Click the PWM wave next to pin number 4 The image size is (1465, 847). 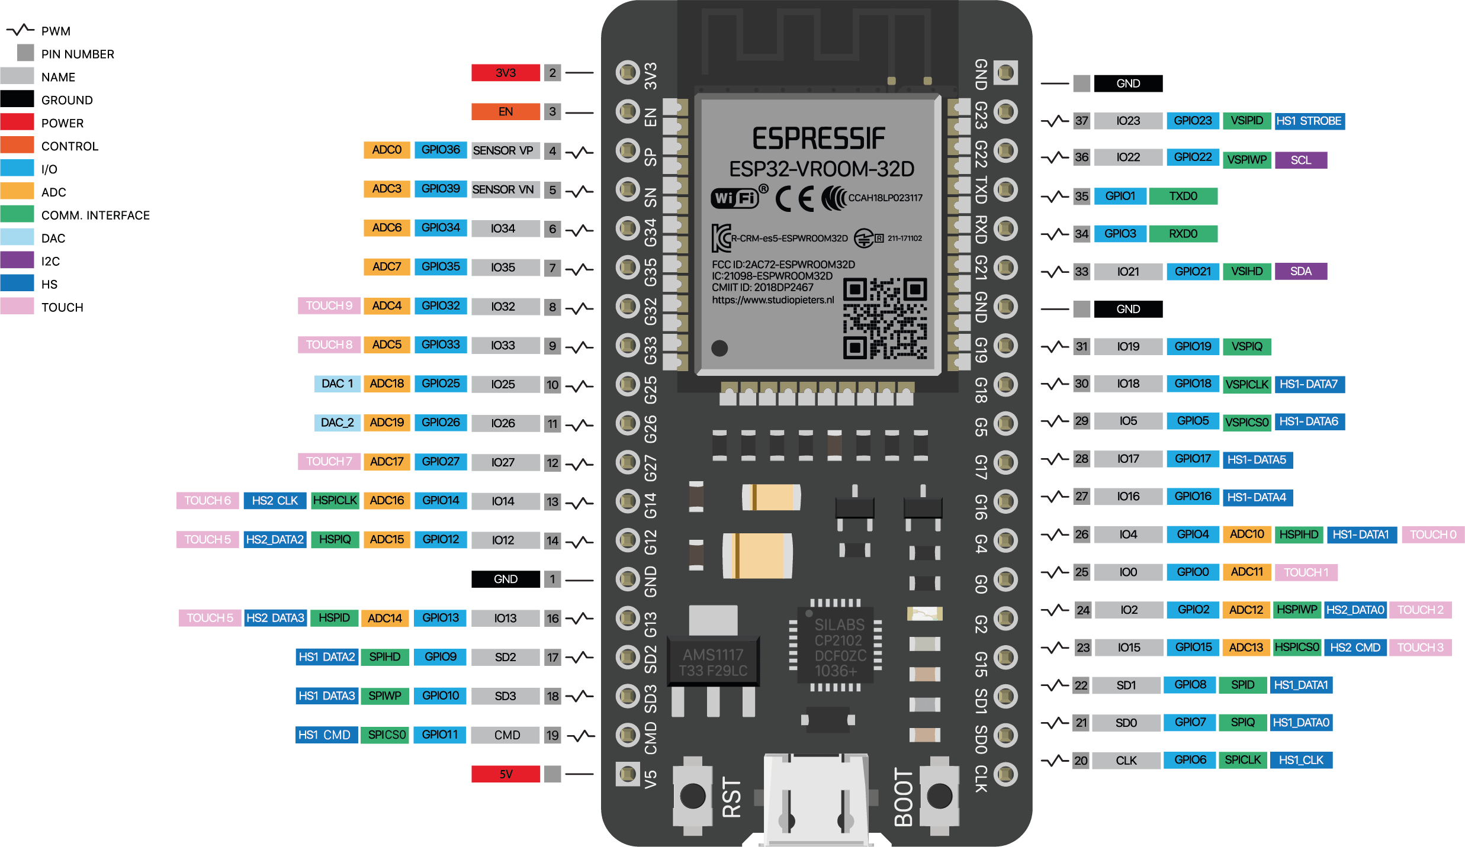tap(579, 152)
